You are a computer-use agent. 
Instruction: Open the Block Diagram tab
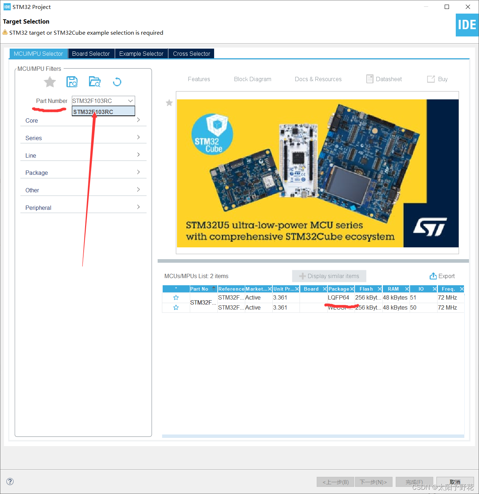252,79
